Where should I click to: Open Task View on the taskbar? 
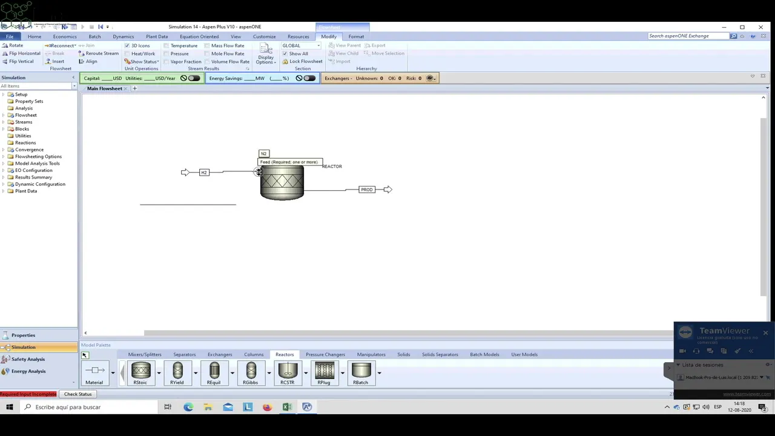pos(168,407)
